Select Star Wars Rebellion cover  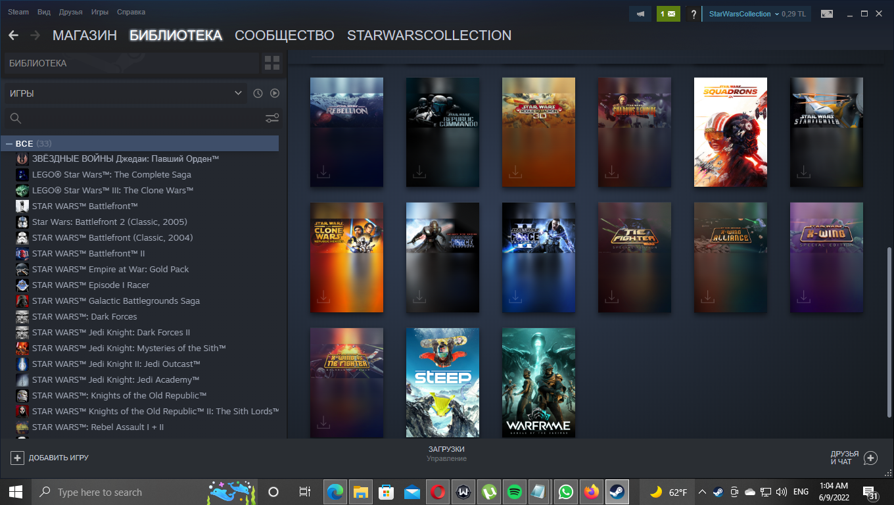[346, 132]
